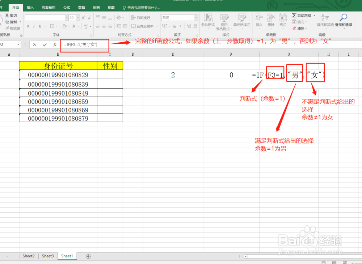Expand the copy options arrow

coord(20,22)
